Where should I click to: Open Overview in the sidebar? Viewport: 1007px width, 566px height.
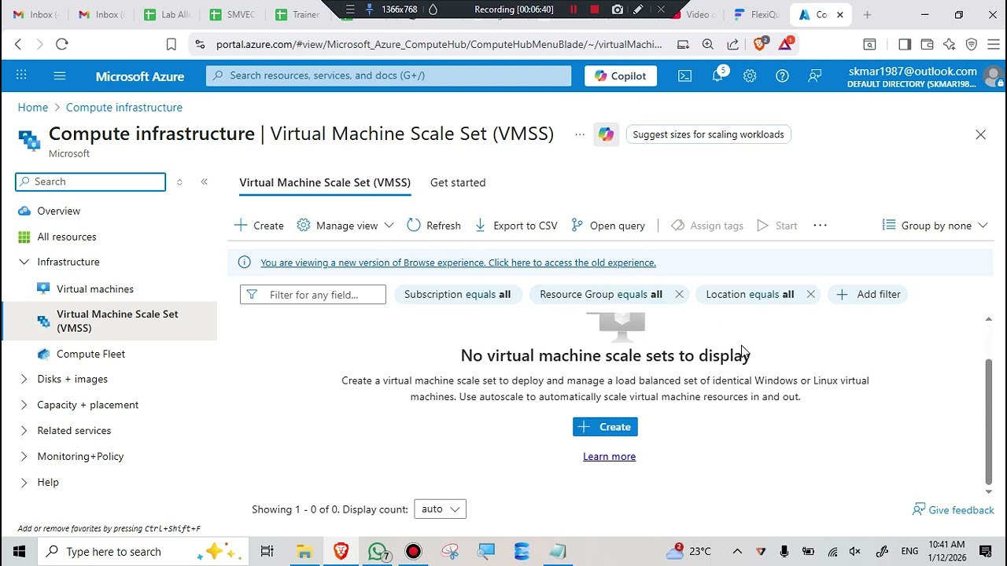pyautogui.click(x=58, y=211)
